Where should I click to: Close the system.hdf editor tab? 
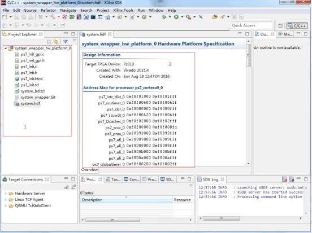(x=110, y=34)
